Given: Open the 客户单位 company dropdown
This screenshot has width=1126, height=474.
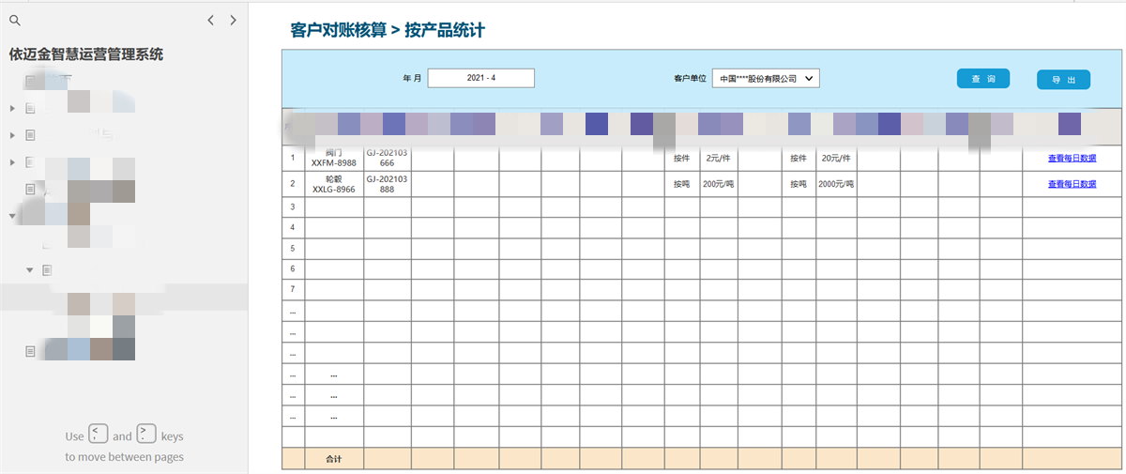Looking at the screenshot, I should coord(766,79).
